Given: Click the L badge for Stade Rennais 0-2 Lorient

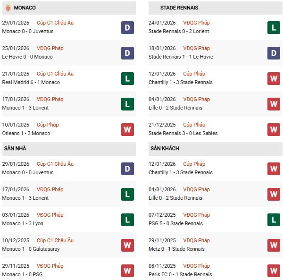Looking at the screenshot, I should coord(274,27).
